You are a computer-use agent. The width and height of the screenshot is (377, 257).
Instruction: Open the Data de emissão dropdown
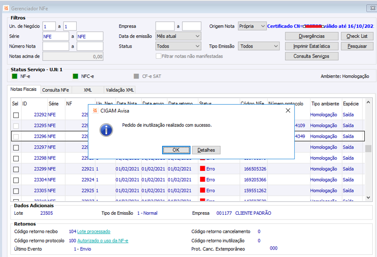click(178, 36)
